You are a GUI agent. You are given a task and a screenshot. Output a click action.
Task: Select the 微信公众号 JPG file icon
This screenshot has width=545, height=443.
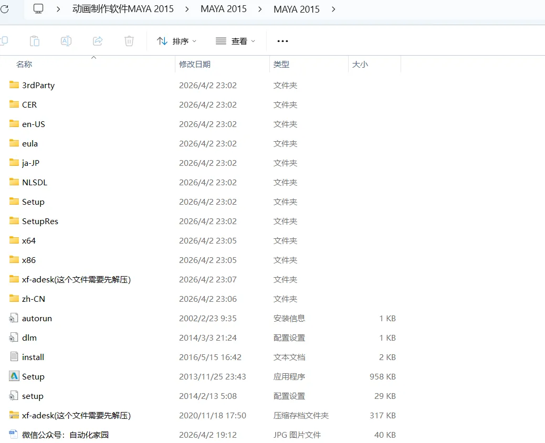click(14, 434)
